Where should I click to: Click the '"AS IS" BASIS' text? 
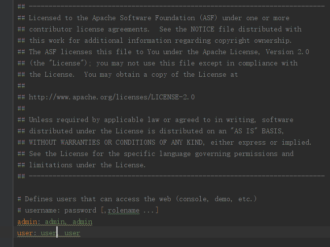pyautogui.click(x=257, y=131)
